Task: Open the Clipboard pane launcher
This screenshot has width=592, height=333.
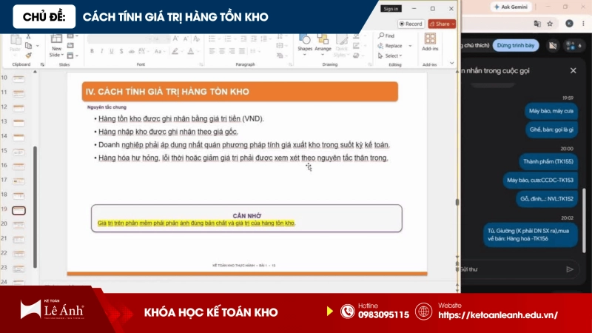Action: click(x=42, y=64)
